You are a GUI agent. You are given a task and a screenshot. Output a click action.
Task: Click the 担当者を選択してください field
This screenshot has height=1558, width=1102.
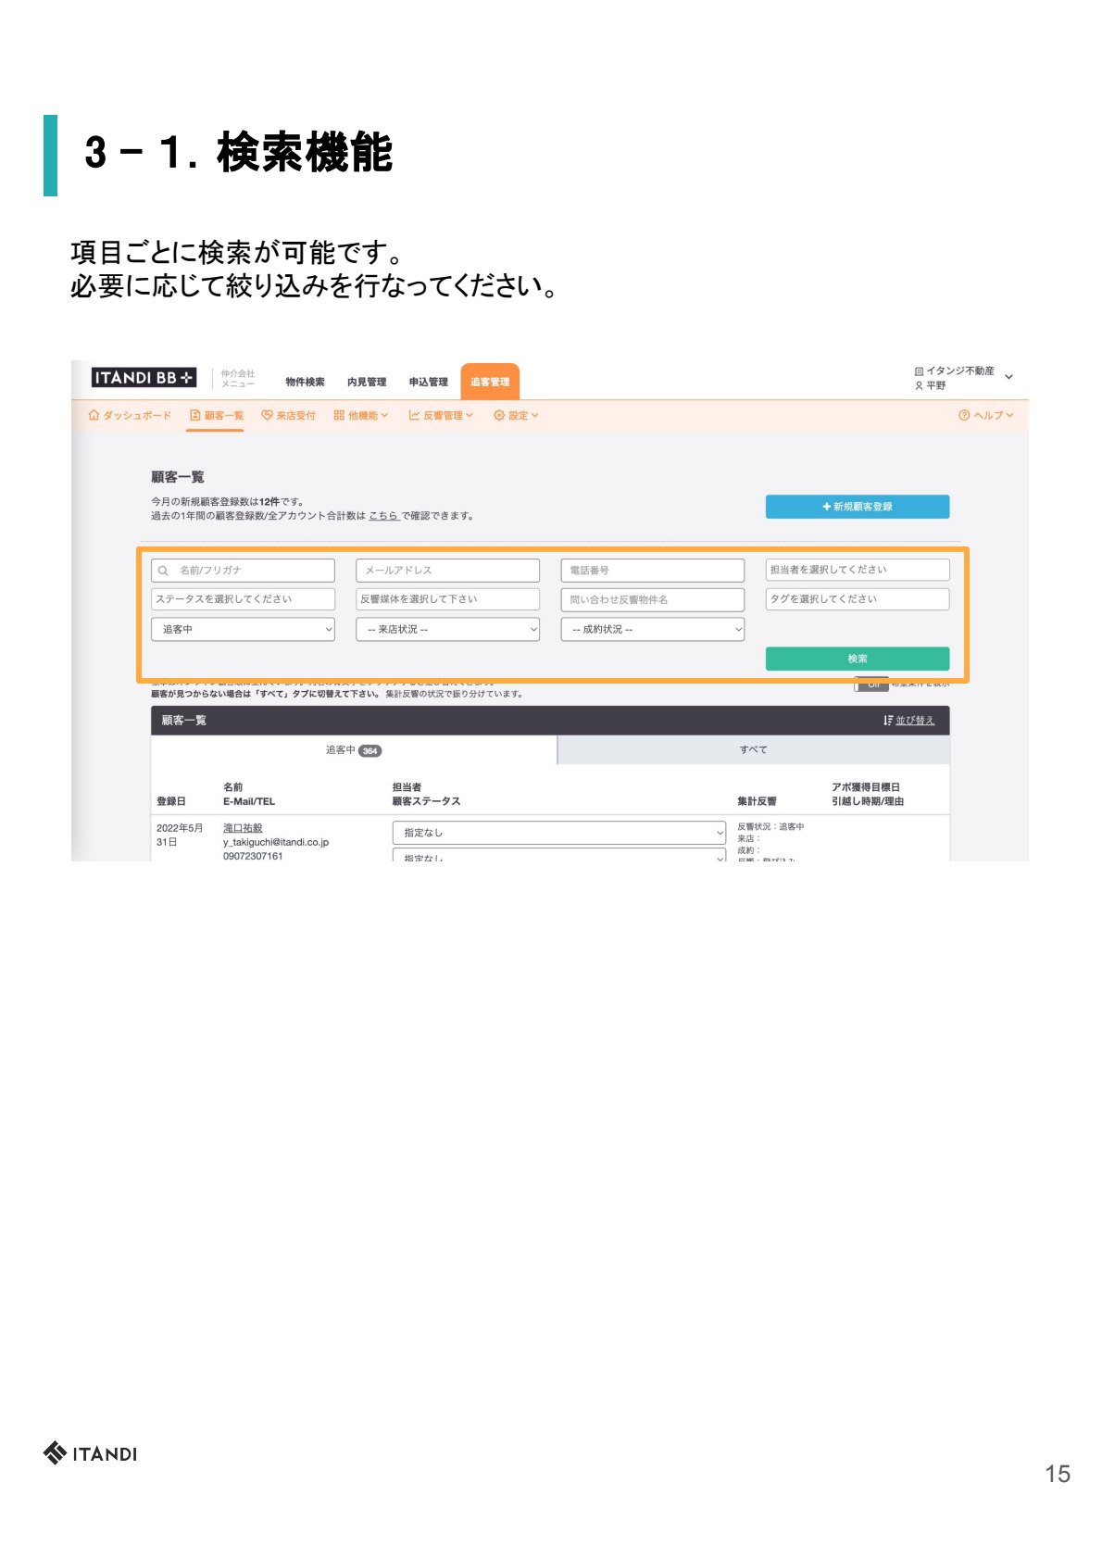858,570
